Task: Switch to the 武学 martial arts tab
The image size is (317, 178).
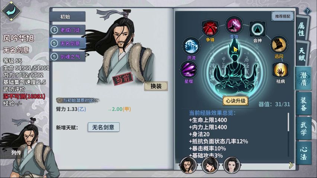Action: 304,128
